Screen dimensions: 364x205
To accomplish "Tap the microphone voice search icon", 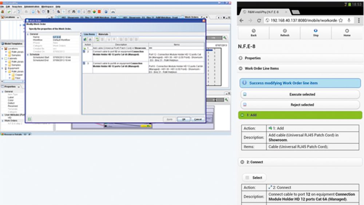I will [349, 20].
